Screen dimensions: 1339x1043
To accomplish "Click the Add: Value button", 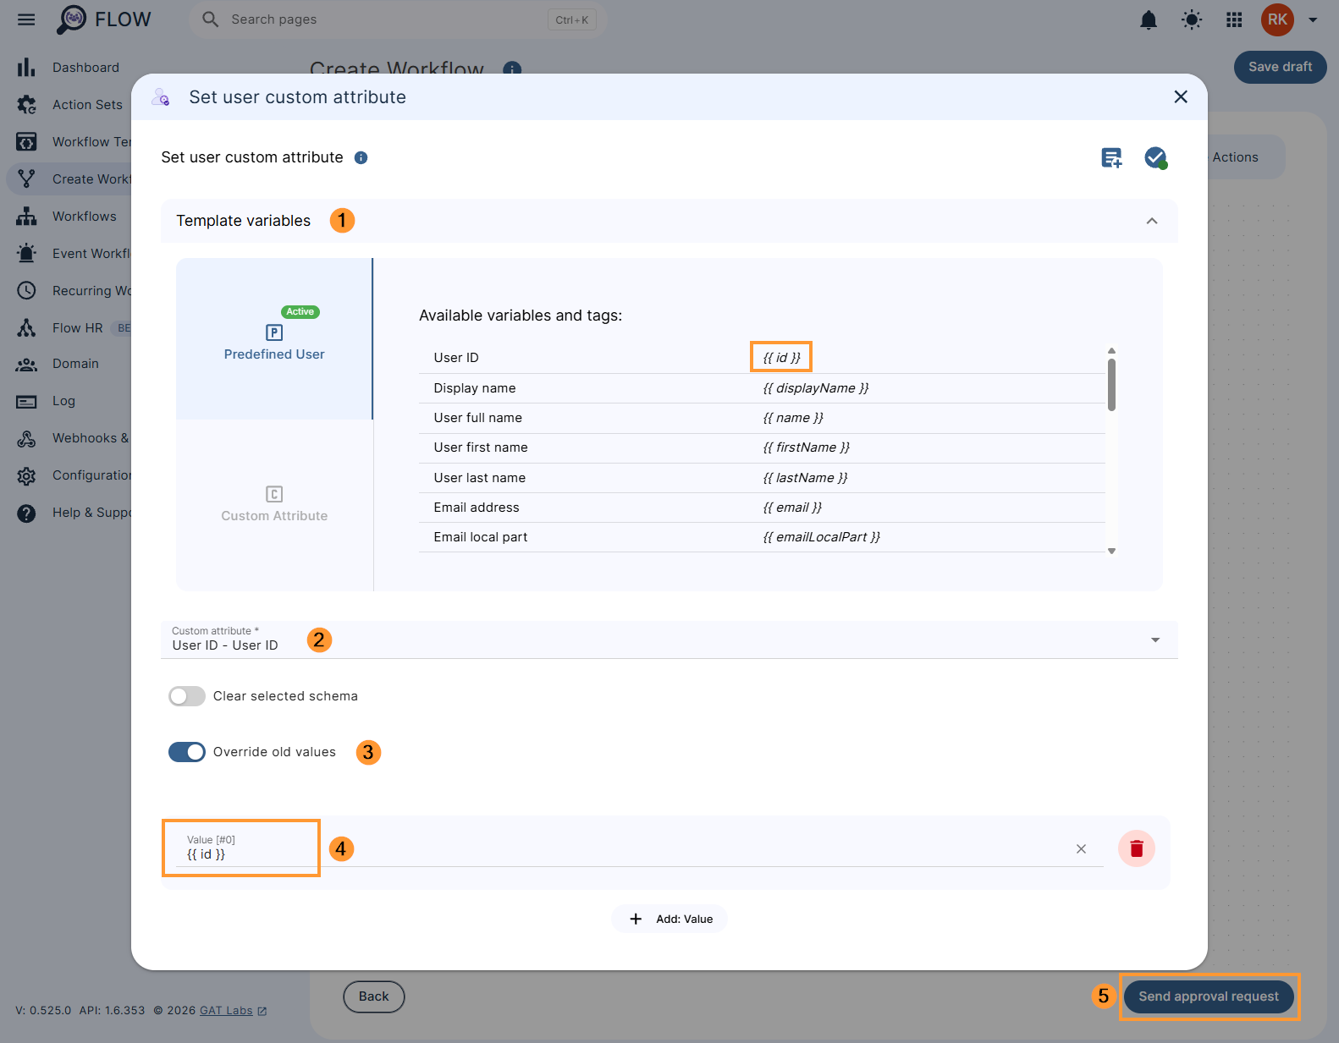I will (669, 919).
